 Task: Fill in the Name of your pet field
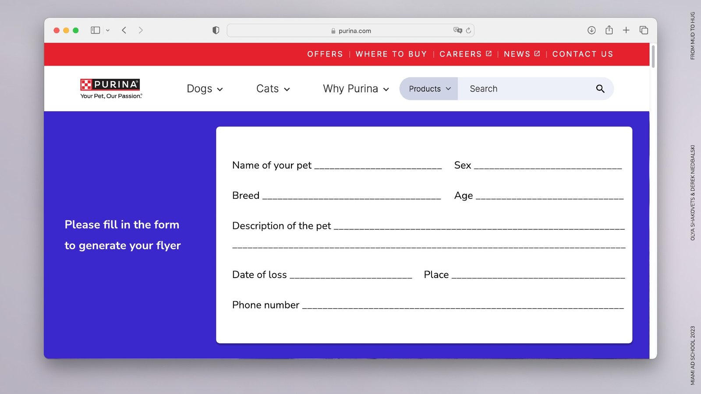378,165
